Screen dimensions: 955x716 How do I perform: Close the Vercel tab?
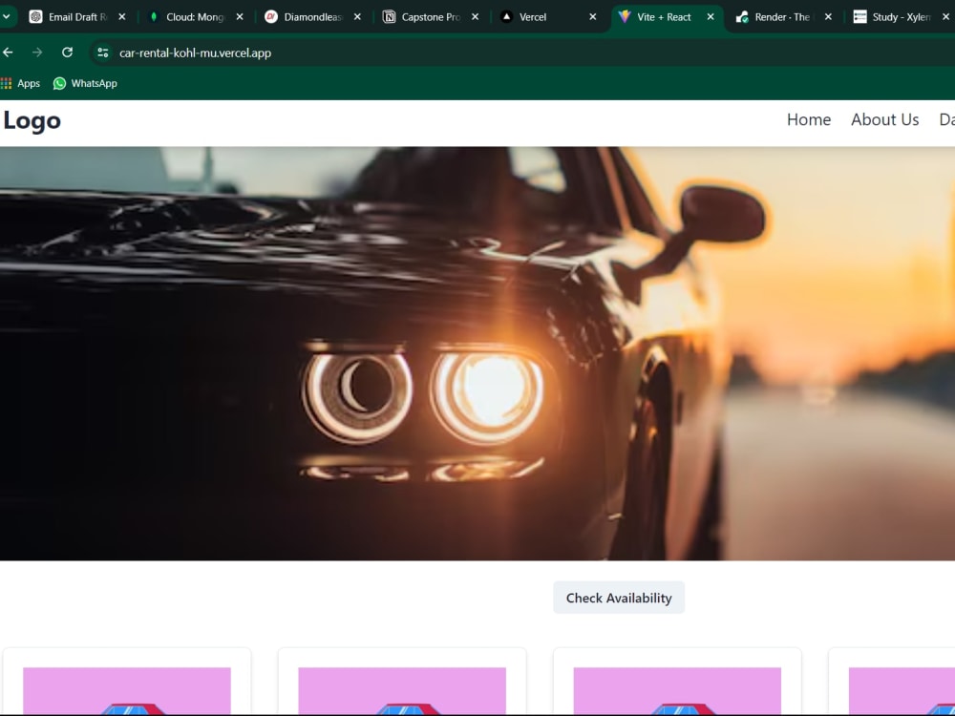pos(593,17)
